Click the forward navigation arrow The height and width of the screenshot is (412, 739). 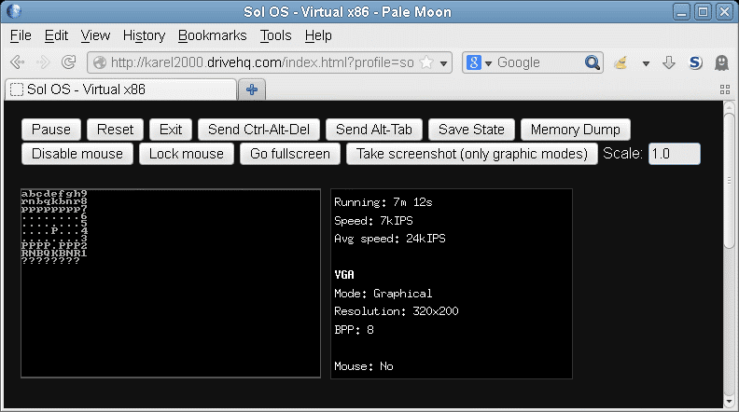tap(43, 62)
